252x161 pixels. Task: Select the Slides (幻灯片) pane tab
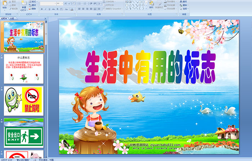(4, 18)
